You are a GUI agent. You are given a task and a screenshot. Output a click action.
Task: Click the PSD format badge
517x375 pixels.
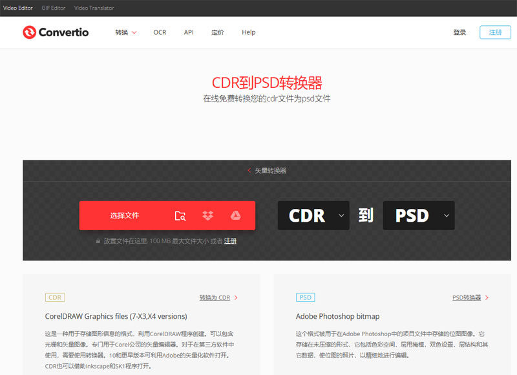(305, 297)
